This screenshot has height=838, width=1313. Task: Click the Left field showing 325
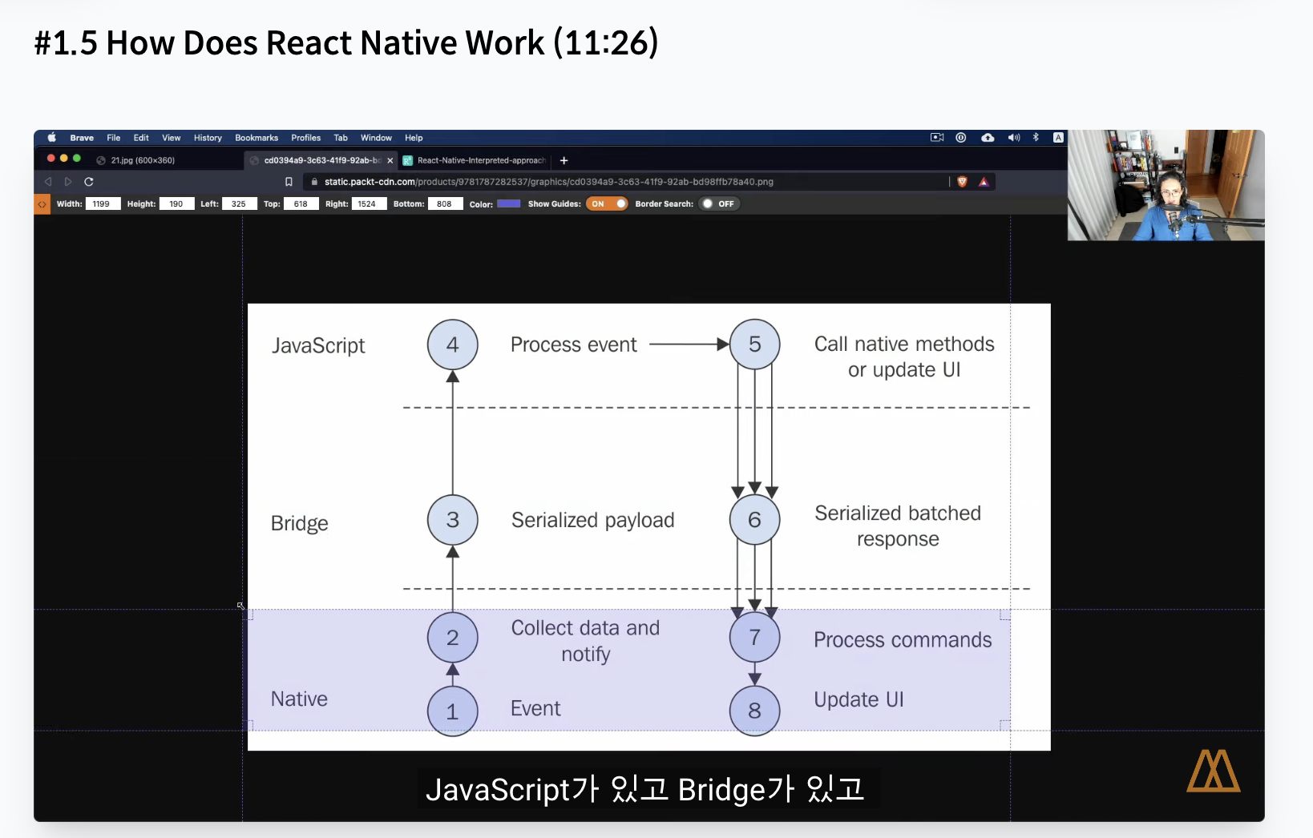tap(239, 204)
